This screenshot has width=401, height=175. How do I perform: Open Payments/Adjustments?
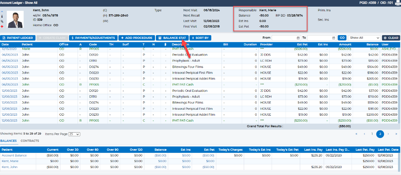pos(93,38)
